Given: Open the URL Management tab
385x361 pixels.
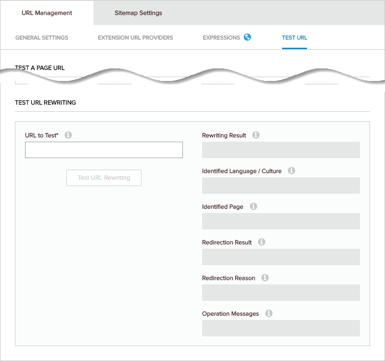Looking at the screenshot, I should [x=47, y=13].
